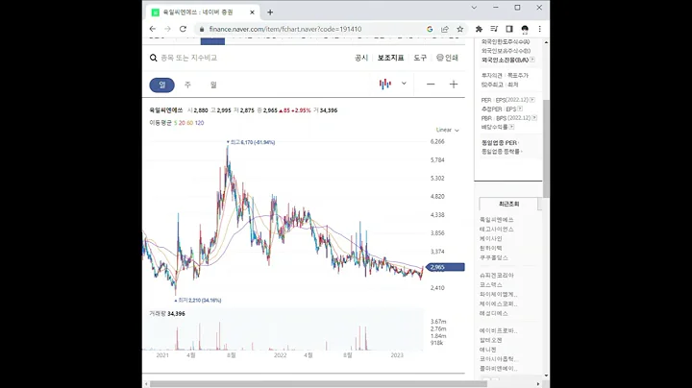The image size is (692, 388).
Task: Open the Chrome three-dot menu
Action: pyautogui.click(x=540, y=29)
